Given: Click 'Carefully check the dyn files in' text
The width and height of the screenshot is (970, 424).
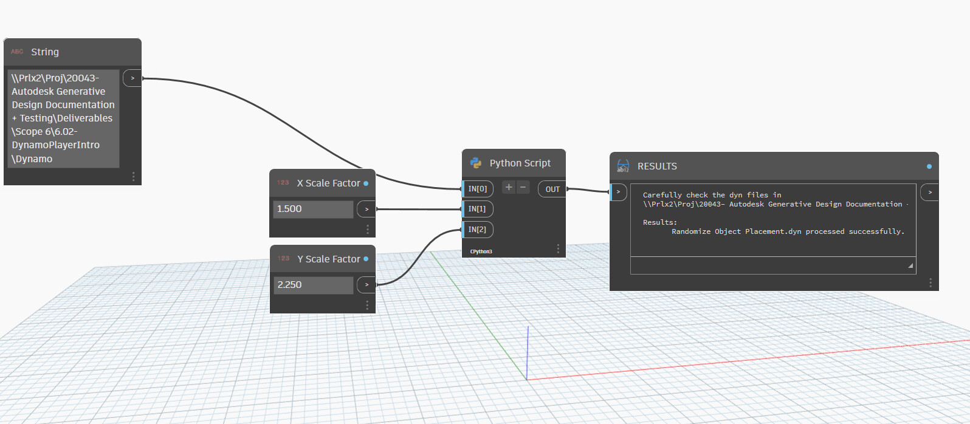Looking at the screenshot, I should coord(712,195).
